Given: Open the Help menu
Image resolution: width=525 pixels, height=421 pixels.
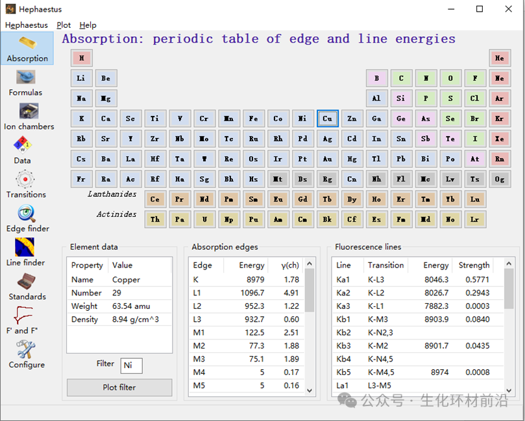Looking at the screenshot, I should [x=88, y=25].
